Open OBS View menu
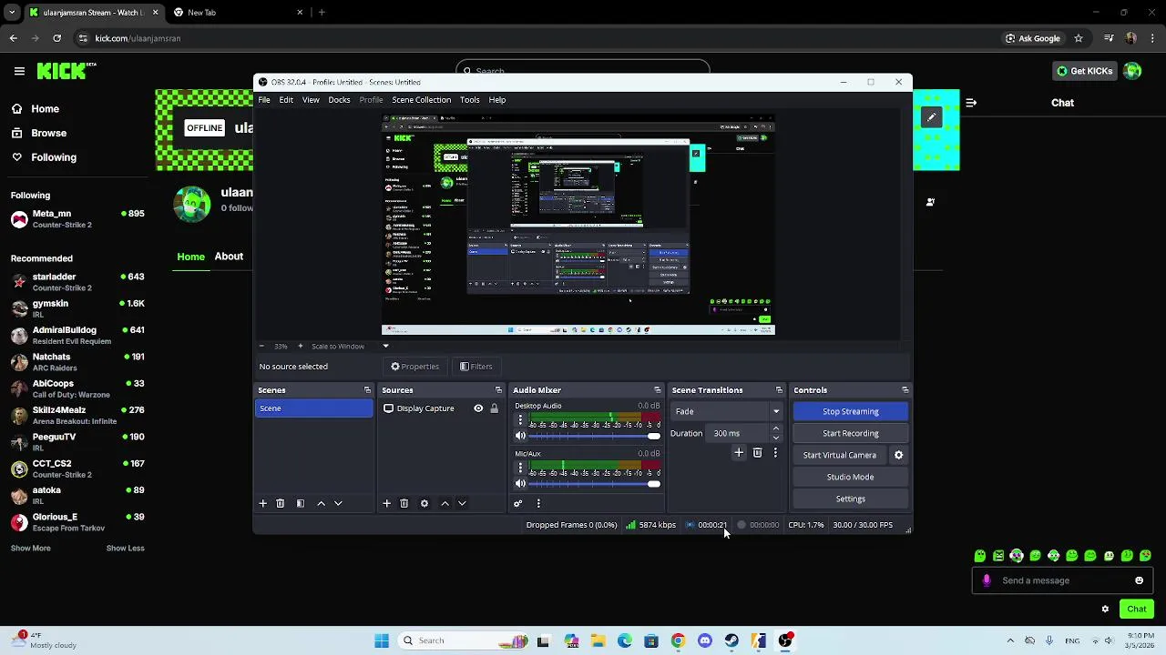The width and height of the screenshot is (1166, 655). pos(311,99)
